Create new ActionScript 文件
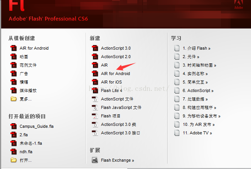The height and width of the screenshot is (169, 251). point(117,99)
